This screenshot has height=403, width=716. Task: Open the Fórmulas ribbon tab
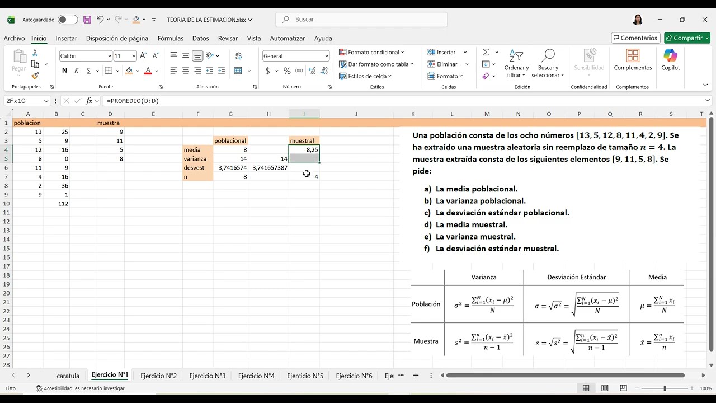click(x=170, y=38)
